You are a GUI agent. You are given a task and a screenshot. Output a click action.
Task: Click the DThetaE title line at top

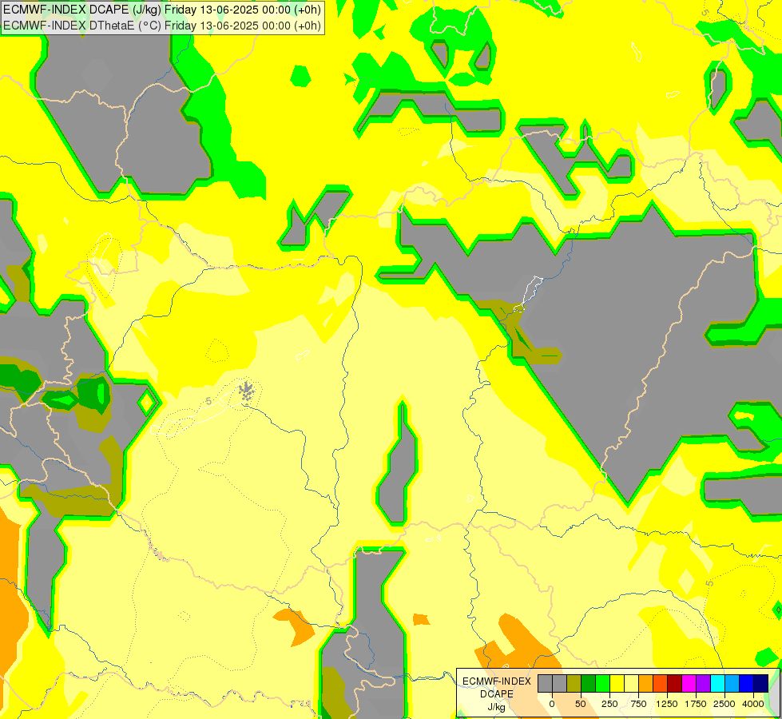click(162, 26)
